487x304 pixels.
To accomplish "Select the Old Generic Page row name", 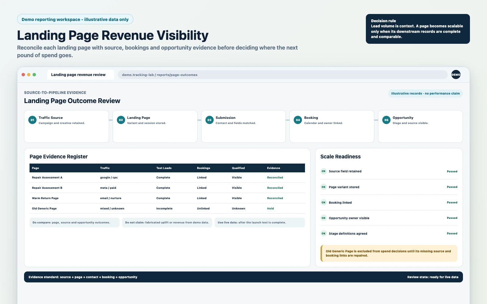I will 44,209.
